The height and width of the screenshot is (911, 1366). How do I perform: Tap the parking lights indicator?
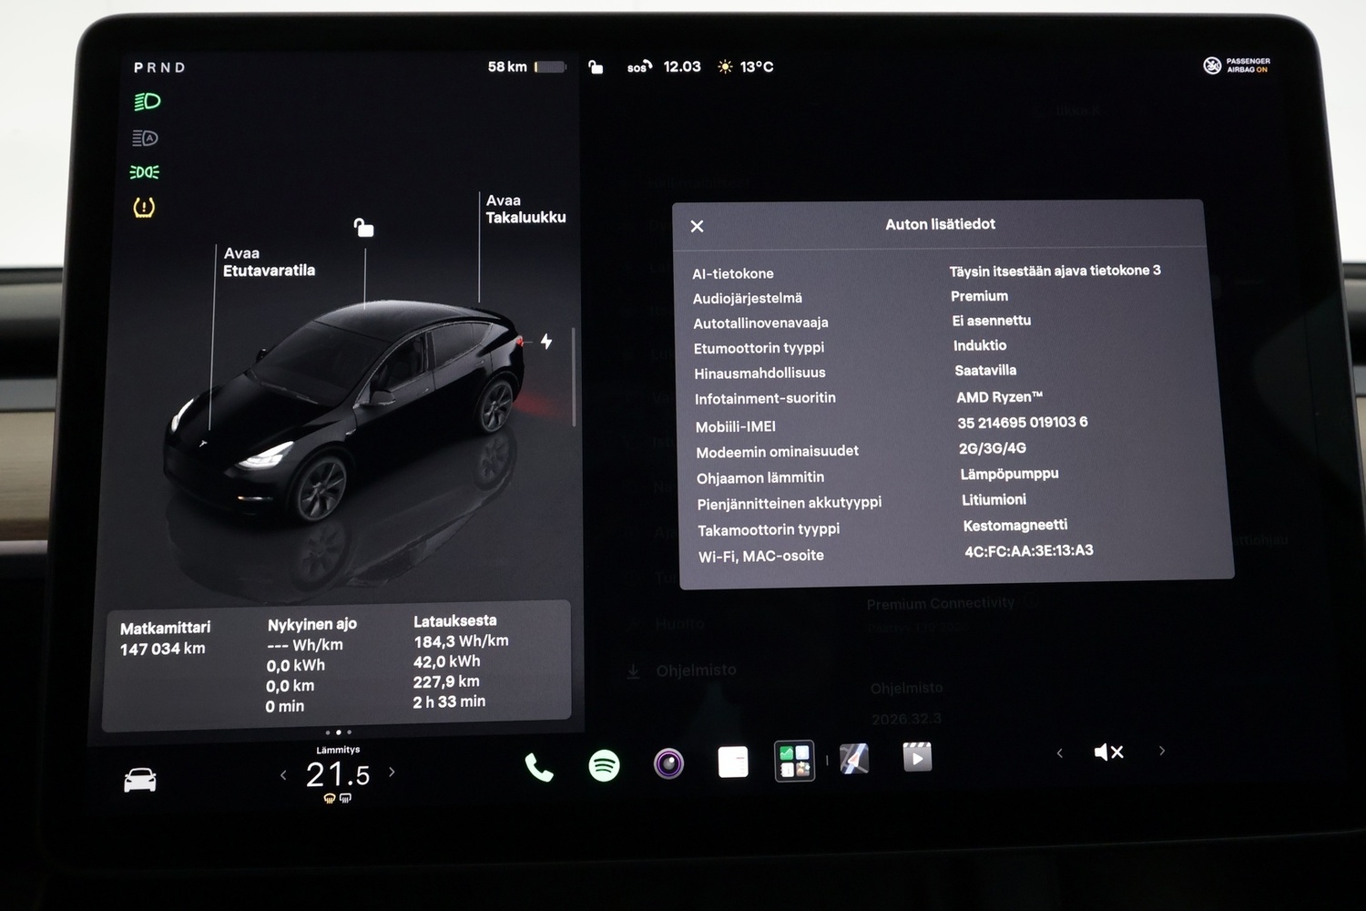tap(144, 172)
